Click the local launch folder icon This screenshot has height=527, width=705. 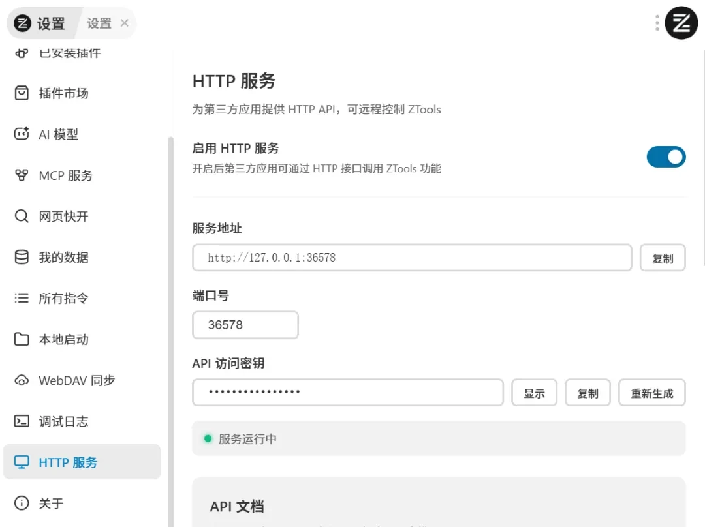coord(22,339)
